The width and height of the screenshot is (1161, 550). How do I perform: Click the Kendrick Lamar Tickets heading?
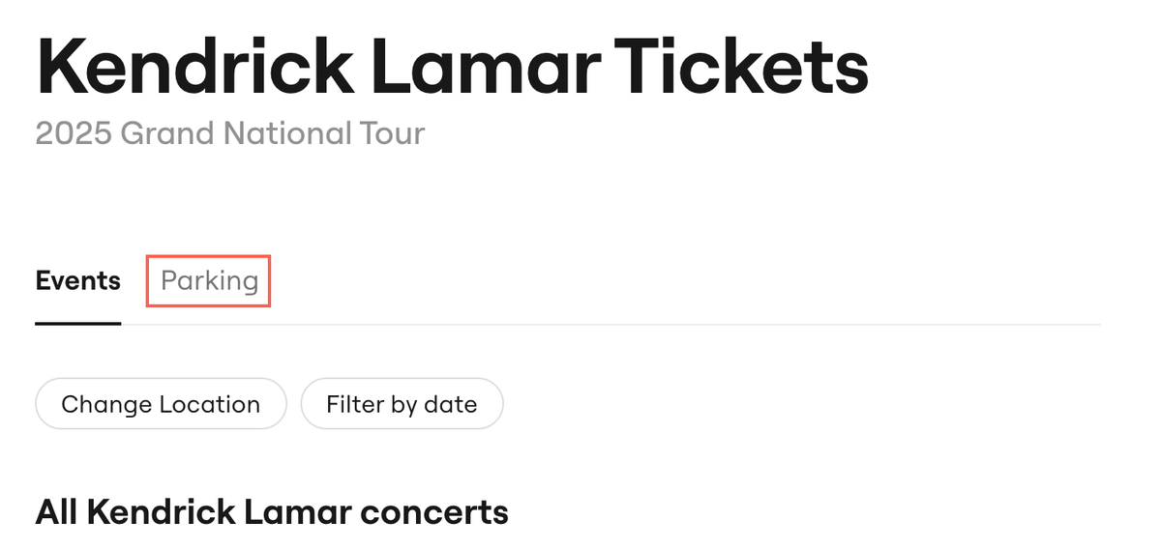[452, 68]
